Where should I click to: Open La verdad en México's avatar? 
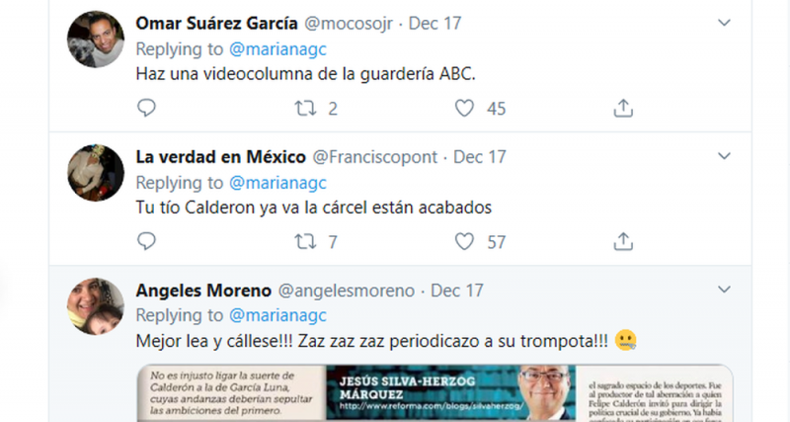click(x=96, y=172)
